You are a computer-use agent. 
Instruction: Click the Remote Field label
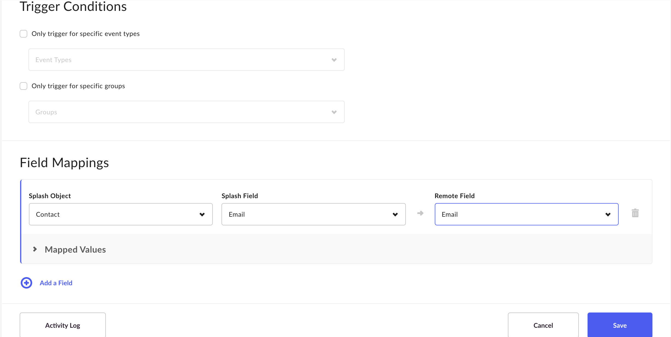(454, 196)
